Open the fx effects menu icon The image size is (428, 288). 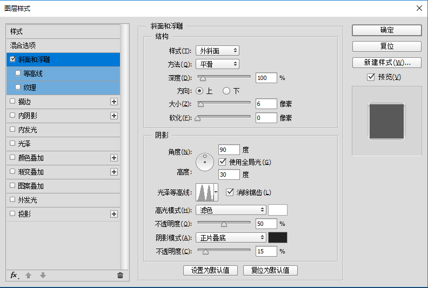pyautogui.click(x=15, y=275)
